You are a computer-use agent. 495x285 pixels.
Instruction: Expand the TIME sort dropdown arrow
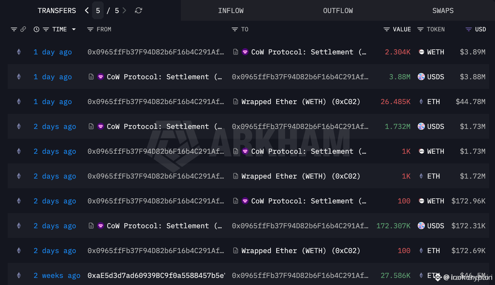[x=74, y=29]
